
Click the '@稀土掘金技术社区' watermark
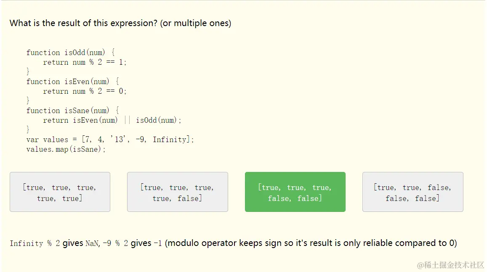[x=450, y=265]
